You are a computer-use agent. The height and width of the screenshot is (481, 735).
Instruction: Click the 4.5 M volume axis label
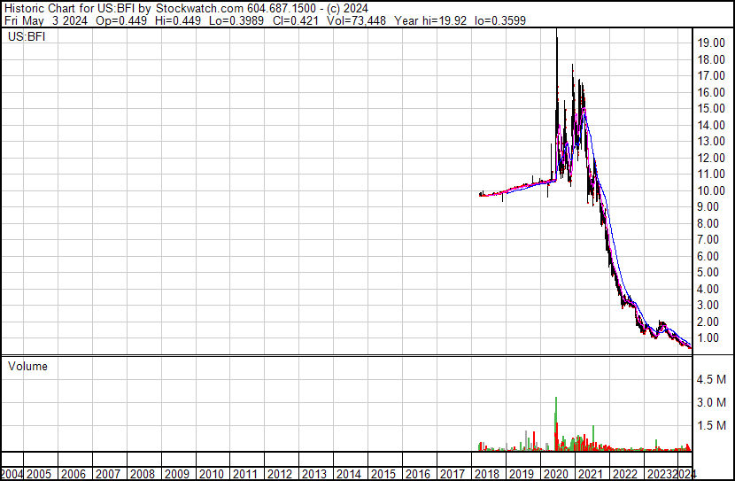[713, 379]
